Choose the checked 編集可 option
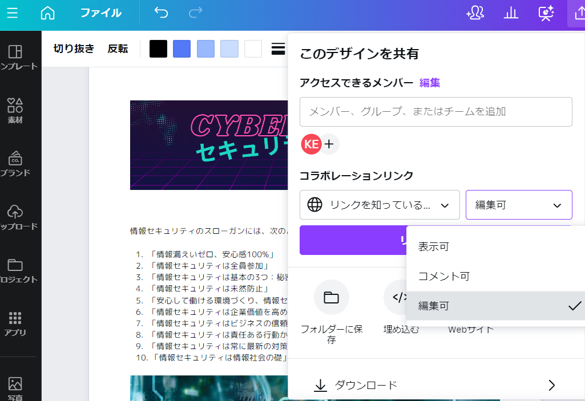This screenshot has height=401, width=585. 495,306
